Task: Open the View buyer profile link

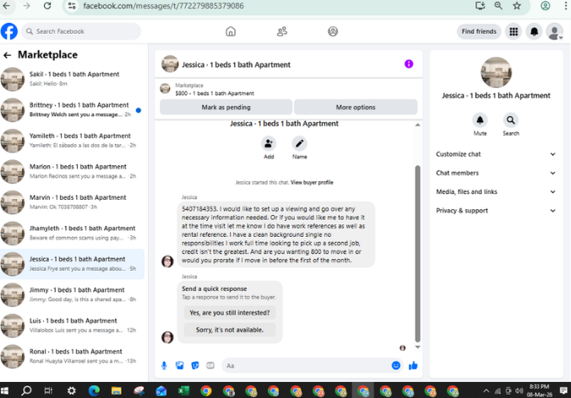Action: point(312,182)
